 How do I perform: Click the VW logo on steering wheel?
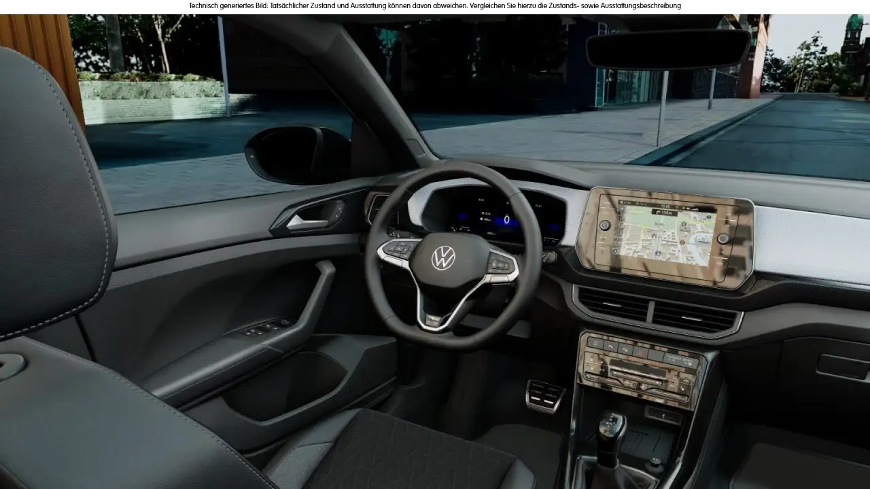443,259
